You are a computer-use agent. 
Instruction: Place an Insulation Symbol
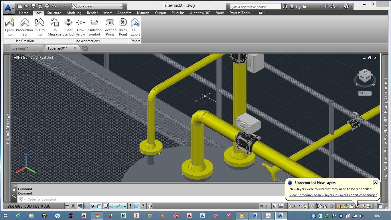tap(94, 27)
